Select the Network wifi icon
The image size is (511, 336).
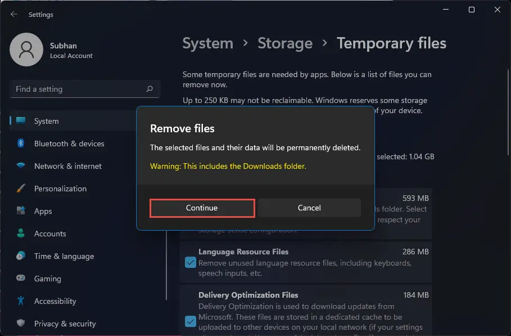(21, 165)
